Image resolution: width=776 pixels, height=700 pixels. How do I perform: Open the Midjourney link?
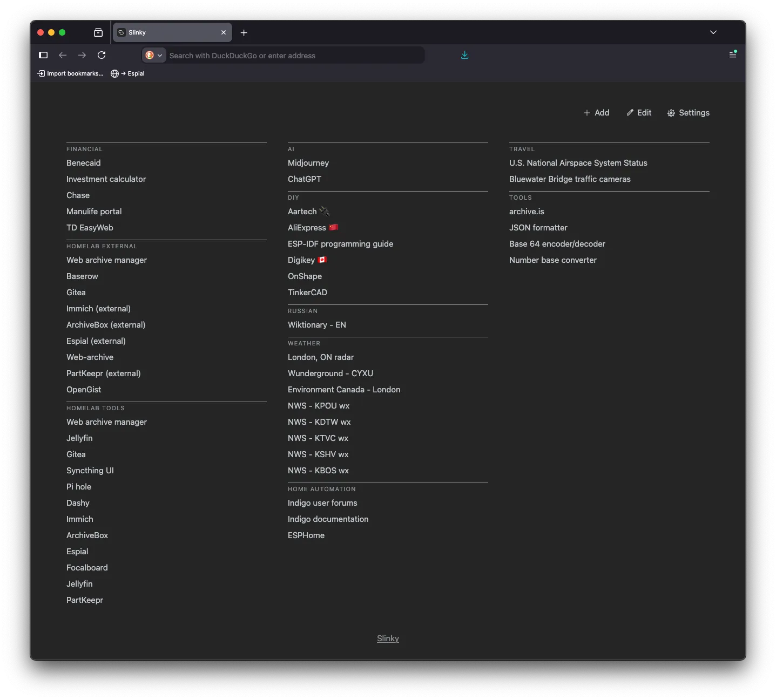[308, 163]
